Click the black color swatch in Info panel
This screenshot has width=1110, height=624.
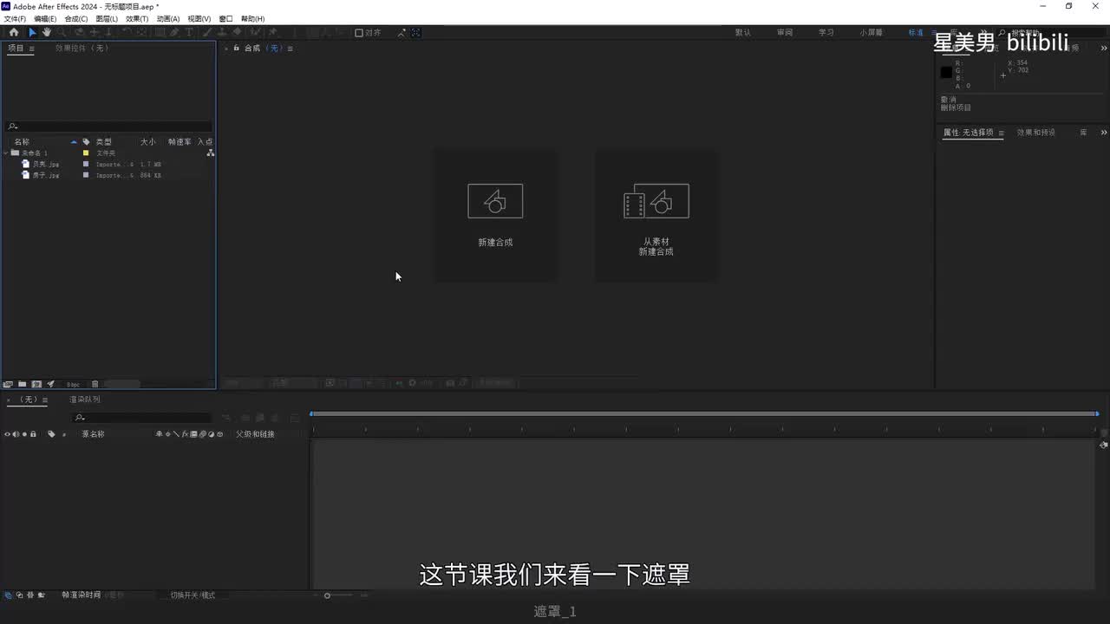tap(946, 73)
